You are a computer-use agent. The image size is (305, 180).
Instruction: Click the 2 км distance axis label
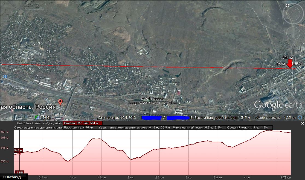click(x=130, y=178)
